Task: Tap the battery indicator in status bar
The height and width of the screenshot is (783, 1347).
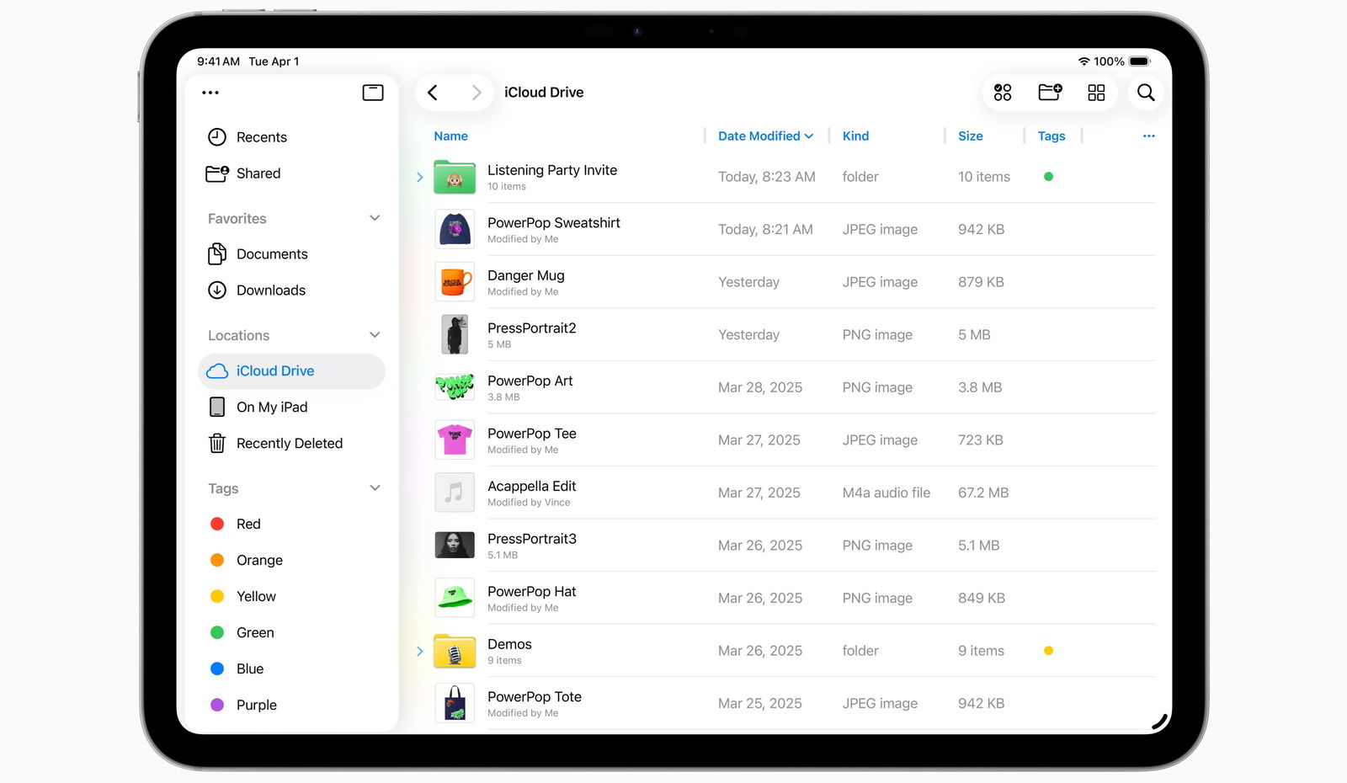Action: click(x=1139, y=61)
